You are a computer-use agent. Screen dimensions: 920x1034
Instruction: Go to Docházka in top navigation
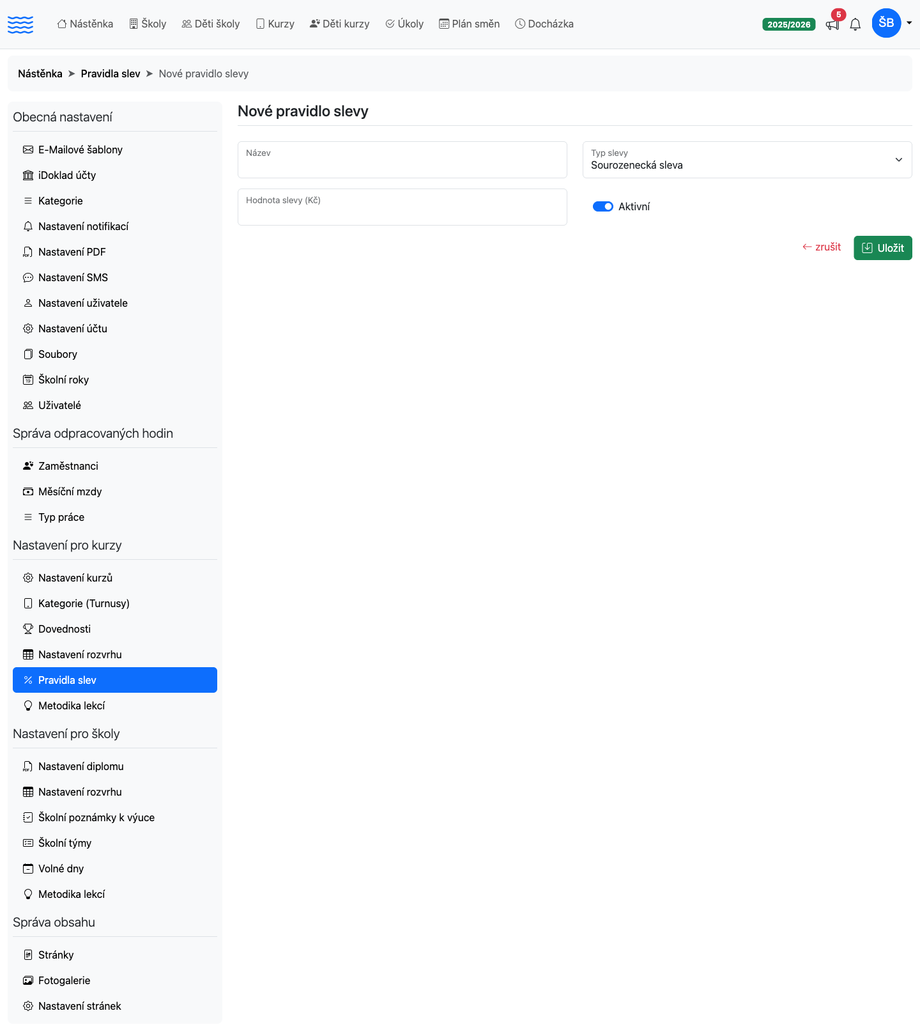coord(544,24)
